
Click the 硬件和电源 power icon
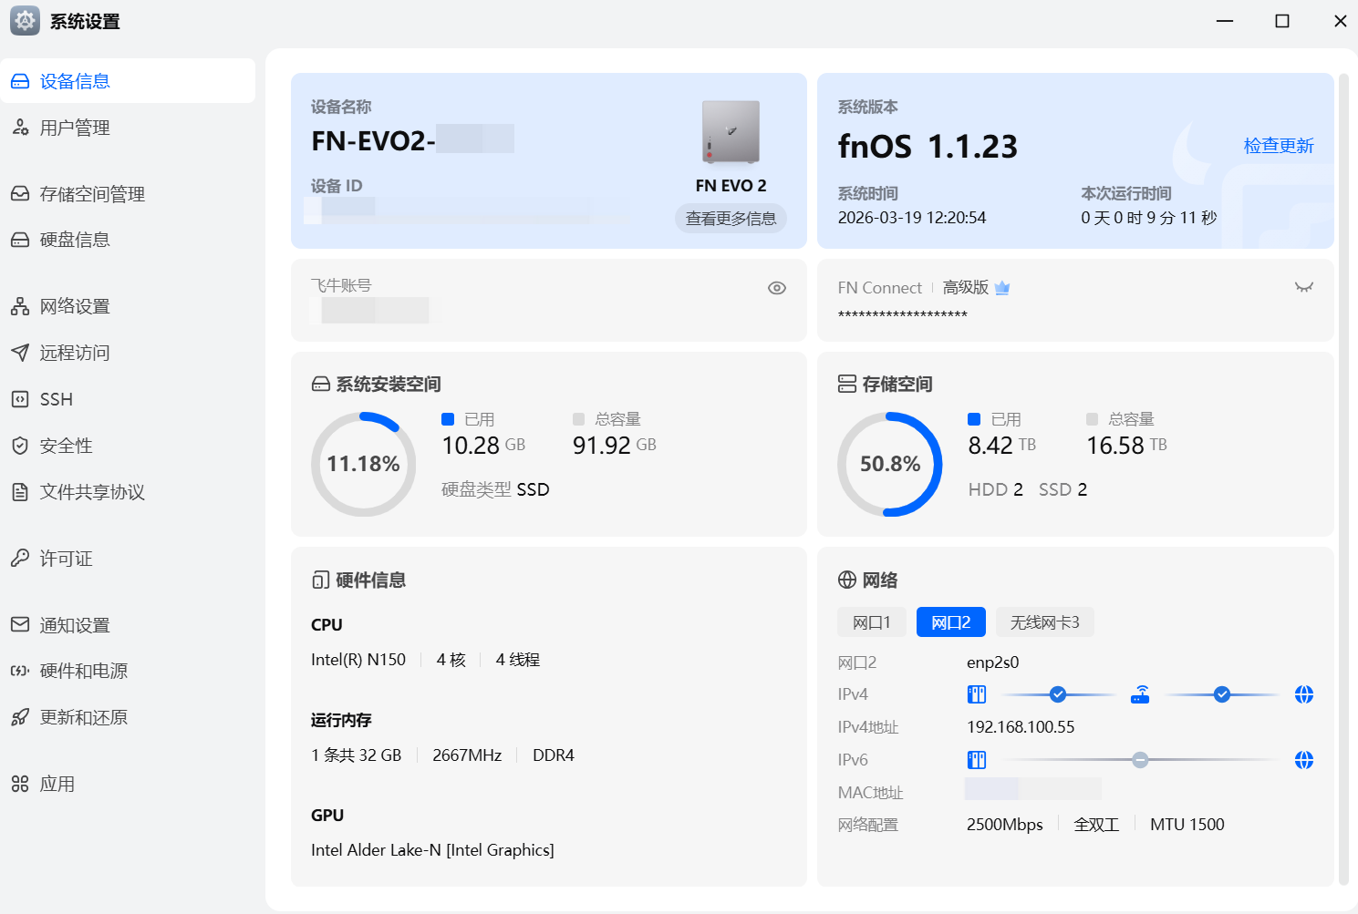tap(20, 671)
